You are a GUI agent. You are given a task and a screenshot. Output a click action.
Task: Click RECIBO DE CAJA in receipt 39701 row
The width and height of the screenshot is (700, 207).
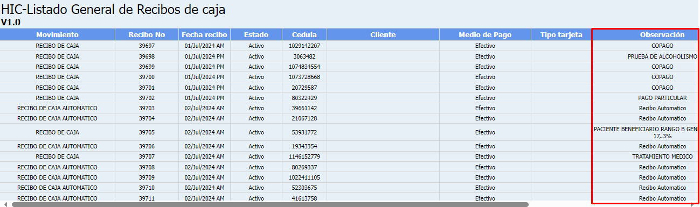click(x=57, y=88)
